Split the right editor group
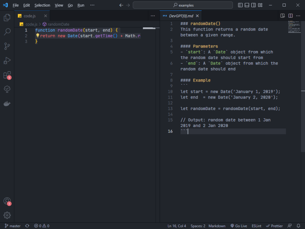 click(290, 16)
